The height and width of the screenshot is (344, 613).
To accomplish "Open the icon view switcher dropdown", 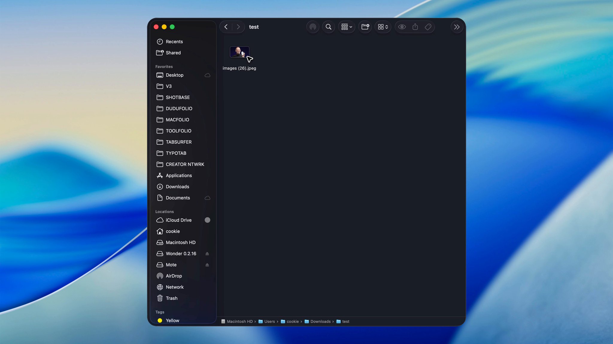I will pos(383,27).
